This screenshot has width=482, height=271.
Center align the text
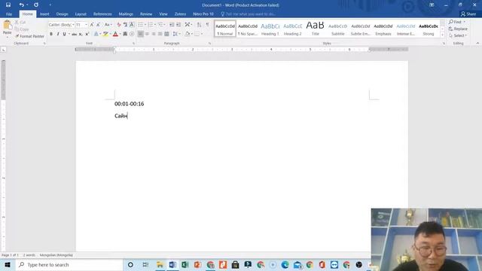[147, 34]
